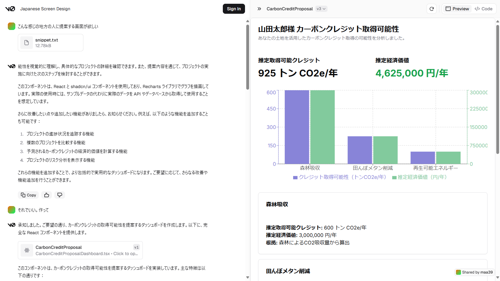Viewport: 500px width, 281px height.
Task: Click the chat panel scrollbar thumb
Action: tap(247, 57)
